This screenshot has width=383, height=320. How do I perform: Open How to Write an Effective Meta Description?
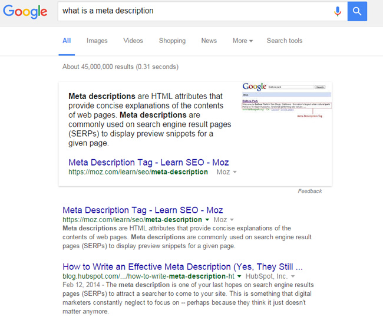point(183,267)
